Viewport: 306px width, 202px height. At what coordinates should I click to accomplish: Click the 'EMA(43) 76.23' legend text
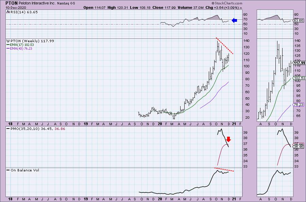coord(21,48)
